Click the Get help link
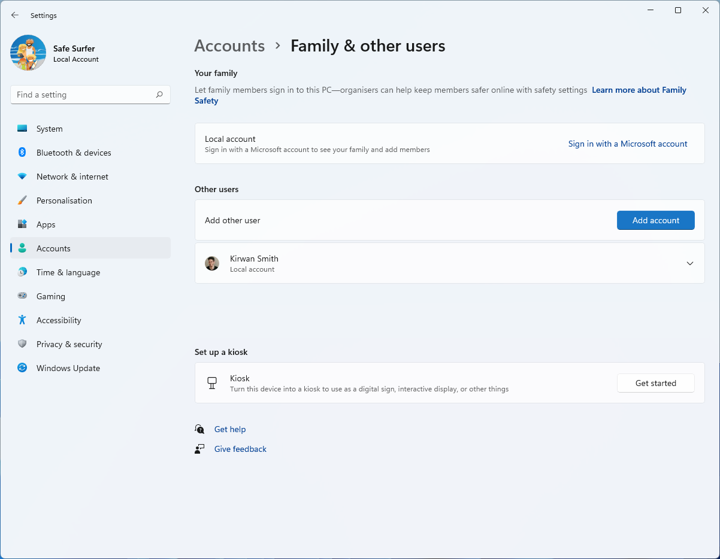Image resolution: width=720 pixels, height=559 pixels. (x=230, y=429)
